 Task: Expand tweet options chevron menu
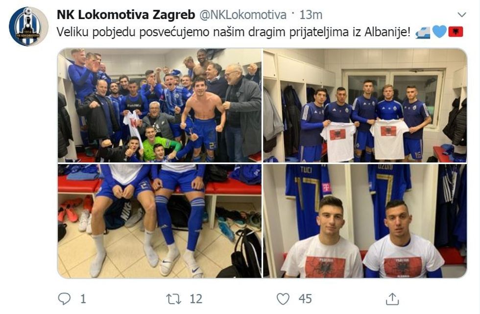coord(461,15)
